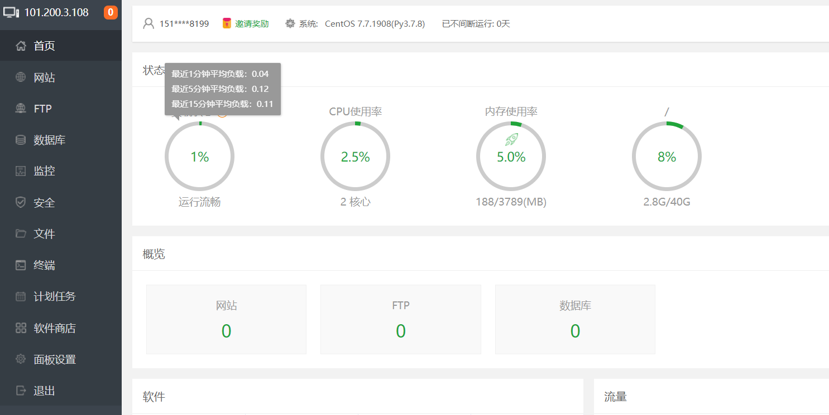Click the CentOS 7.7.1908(Py3.7.8) system text
The width and height of the screenshot is (829, 415).
(375, 23)
